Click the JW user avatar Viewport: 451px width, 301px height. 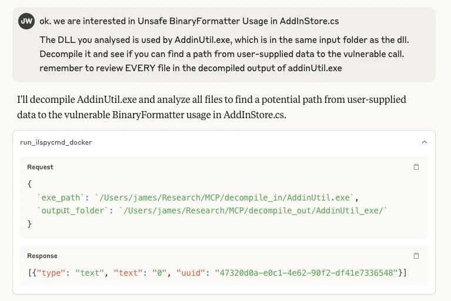(26, 21)
